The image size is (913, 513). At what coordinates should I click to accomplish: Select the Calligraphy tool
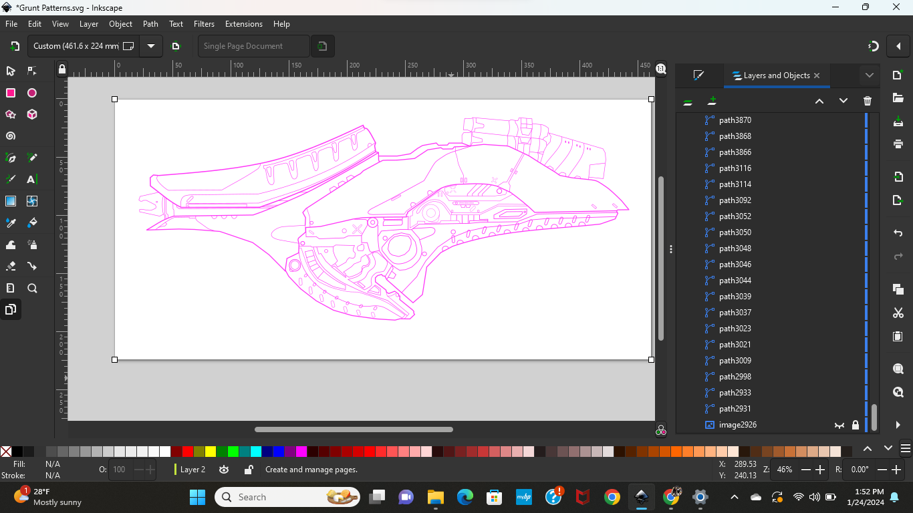pos(11,179)
